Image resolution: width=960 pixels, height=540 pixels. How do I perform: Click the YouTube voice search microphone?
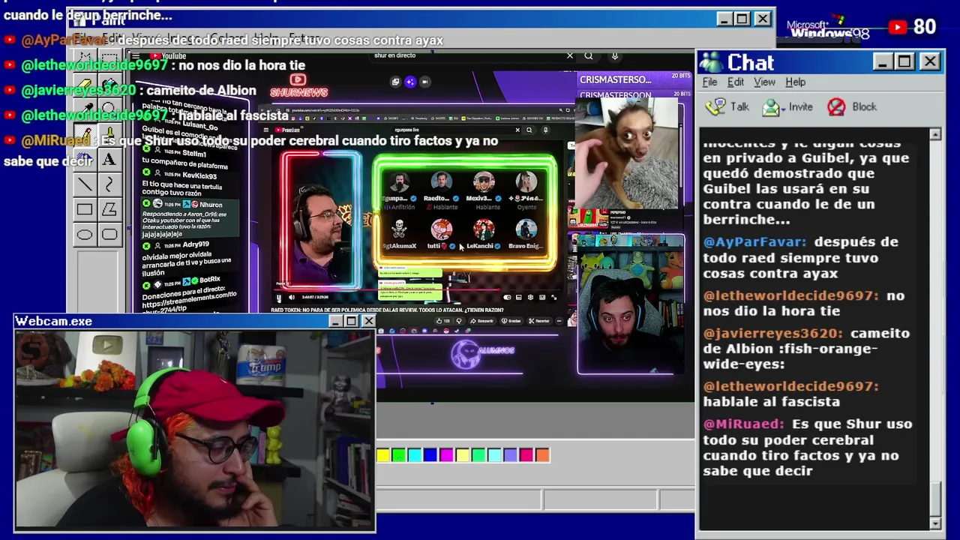pyautogui.click(x=614, y=55)
